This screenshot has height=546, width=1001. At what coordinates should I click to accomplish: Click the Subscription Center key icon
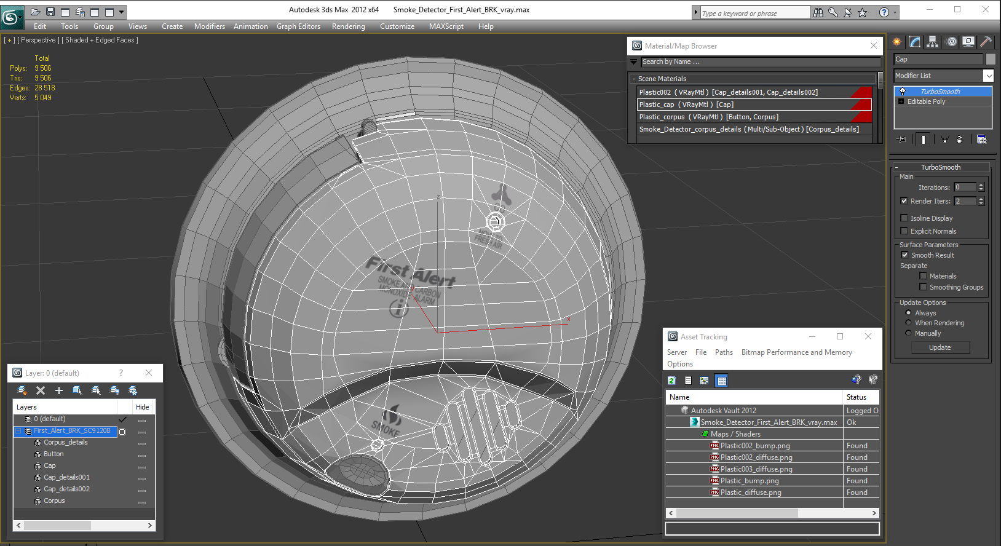coord(833,12)
